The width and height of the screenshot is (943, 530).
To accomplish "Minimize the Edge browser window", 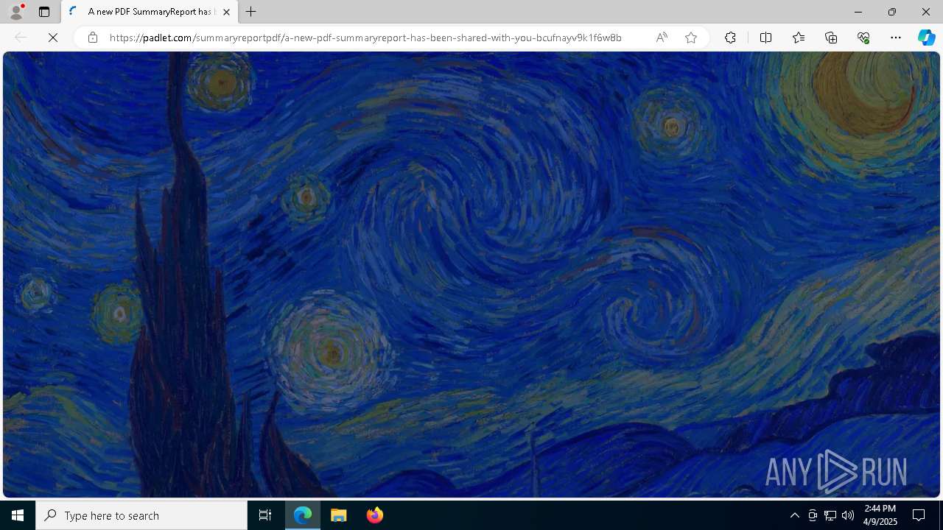I will pos(858,12).
